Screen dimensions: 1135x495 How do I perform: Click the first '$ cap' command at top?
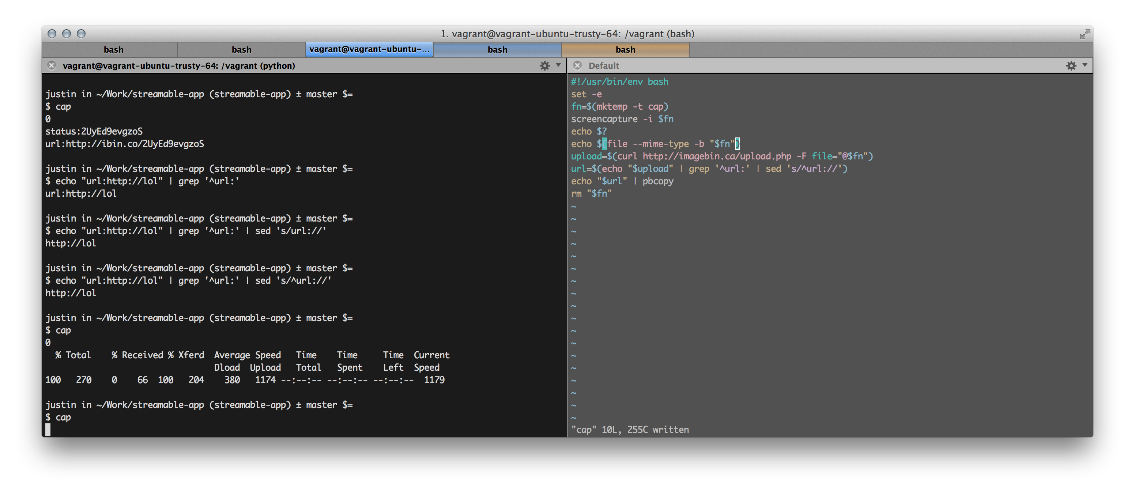58,107
